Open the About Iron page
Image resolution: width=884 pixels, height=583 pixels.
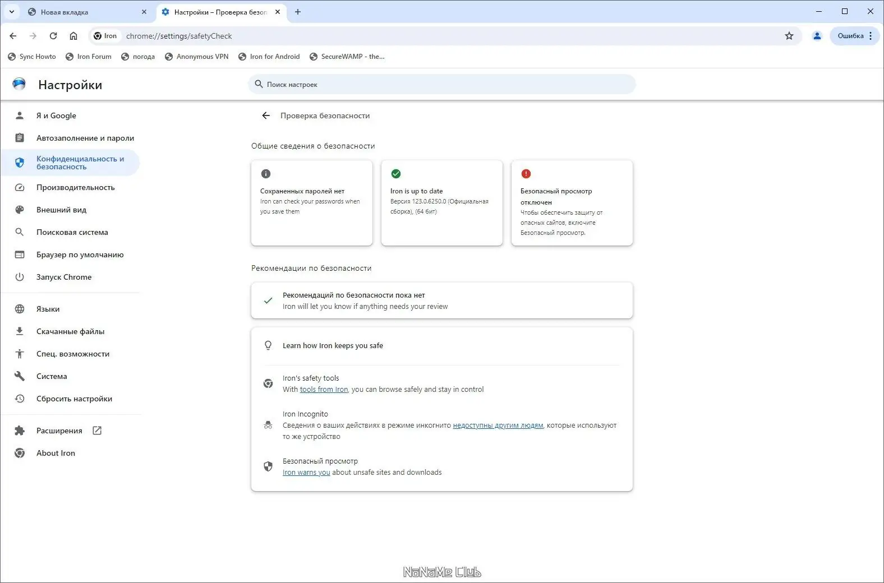coord(70,453)
